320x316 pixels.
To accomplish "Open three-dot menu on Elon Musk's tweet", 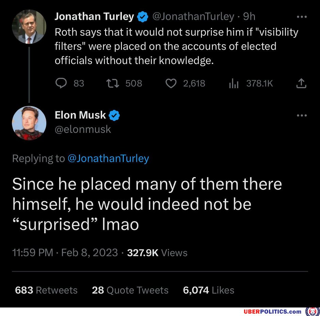I will tap(302, 115).
